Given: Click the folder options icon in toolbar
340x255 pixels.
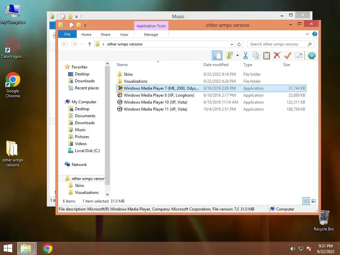Looking at the screenshot, I should point(230,55).
